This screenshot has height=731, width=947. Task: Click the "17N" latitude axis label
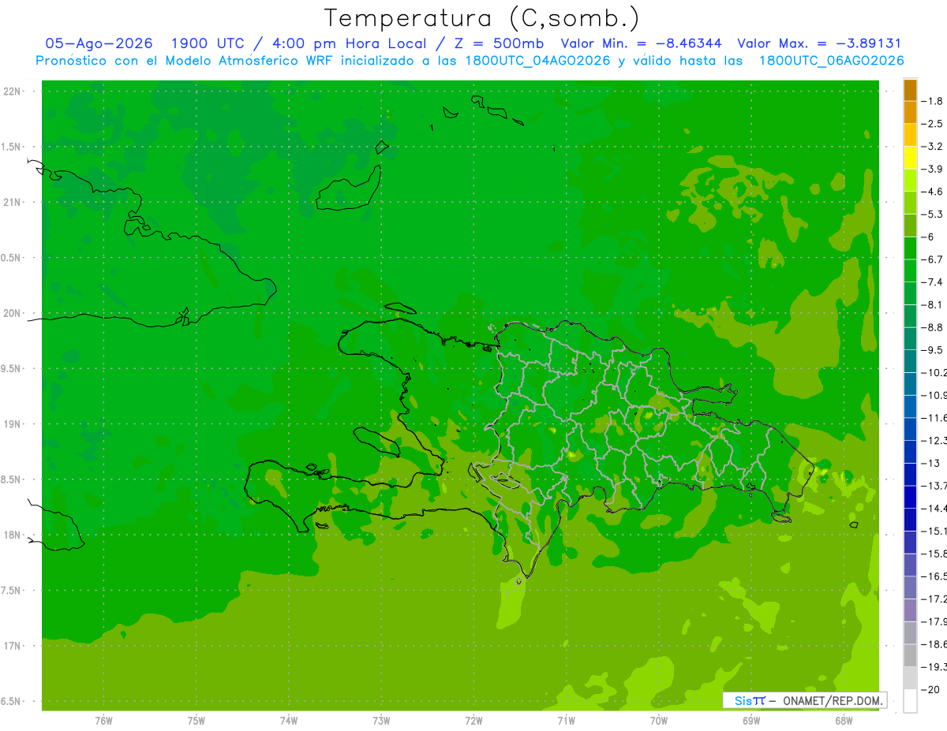(x=13, y=646)
